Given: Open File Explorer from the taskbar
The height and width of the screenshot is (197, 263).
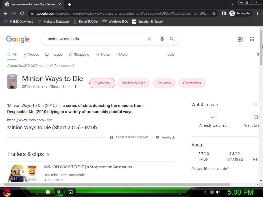Looking at the screenshot, I should click(48, 192).
